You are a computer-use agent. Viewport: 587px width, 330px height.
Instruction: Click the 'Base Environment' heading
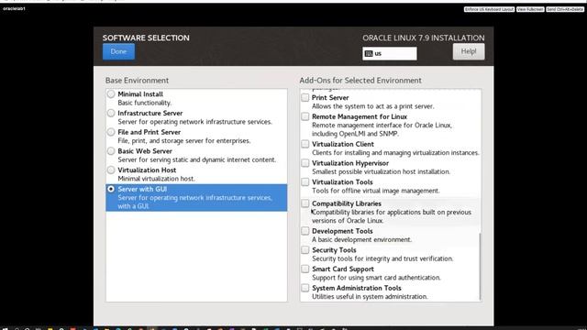137,81
